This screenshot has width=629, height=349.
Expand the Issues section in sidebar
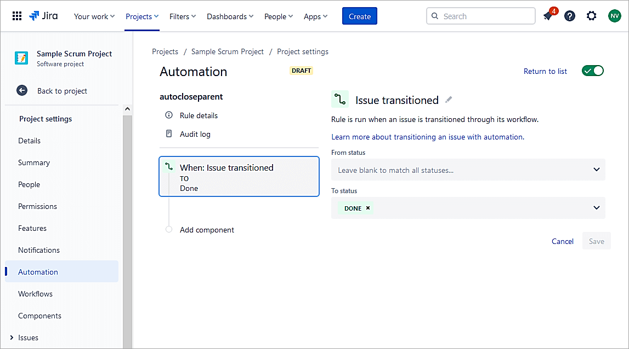tap(12, 338)
